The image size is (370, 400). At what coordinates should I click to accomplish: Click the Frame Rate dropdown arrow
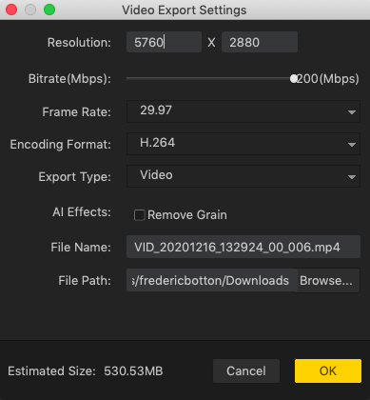coord(351,112)
